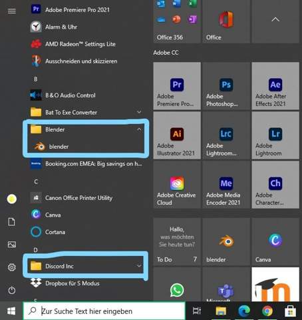
Task: Open the To Do tile
Action: tap(177, 242)
